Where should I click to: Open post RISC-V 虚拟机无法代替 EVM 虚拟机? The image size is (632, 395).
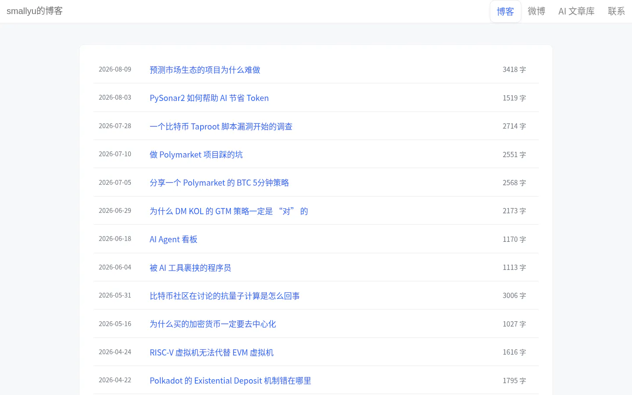212,352
